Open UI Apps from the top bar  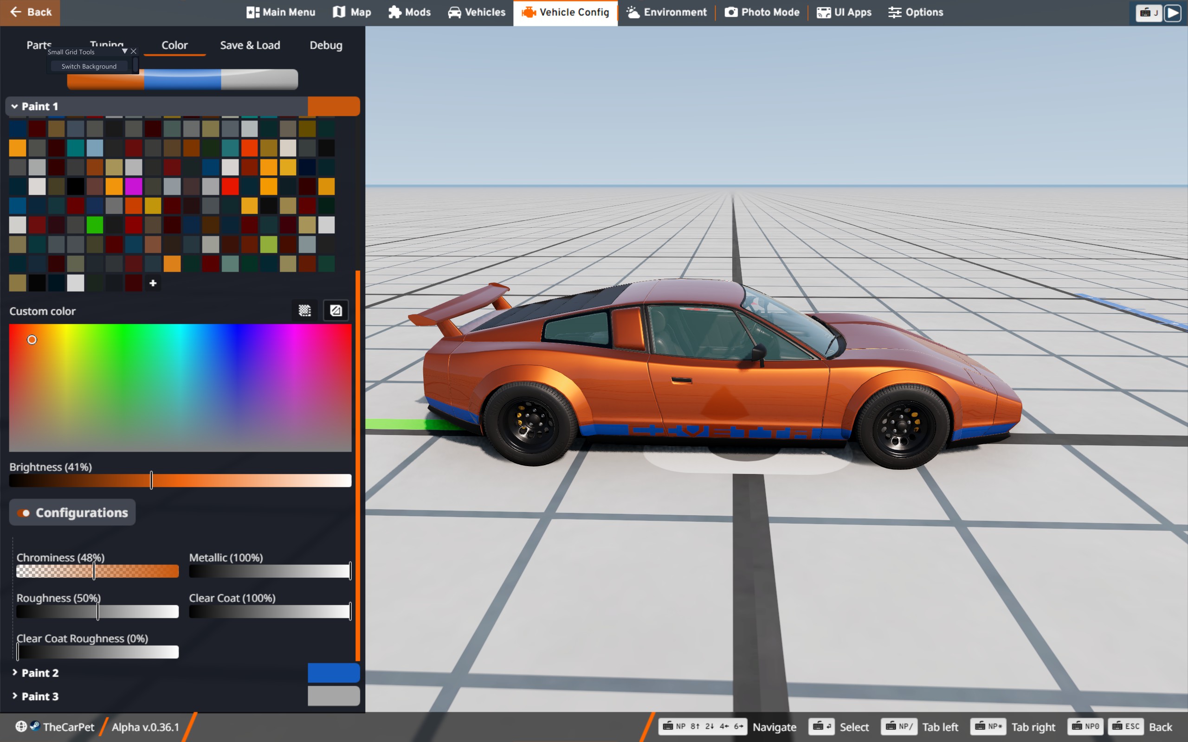pos(844,12)
